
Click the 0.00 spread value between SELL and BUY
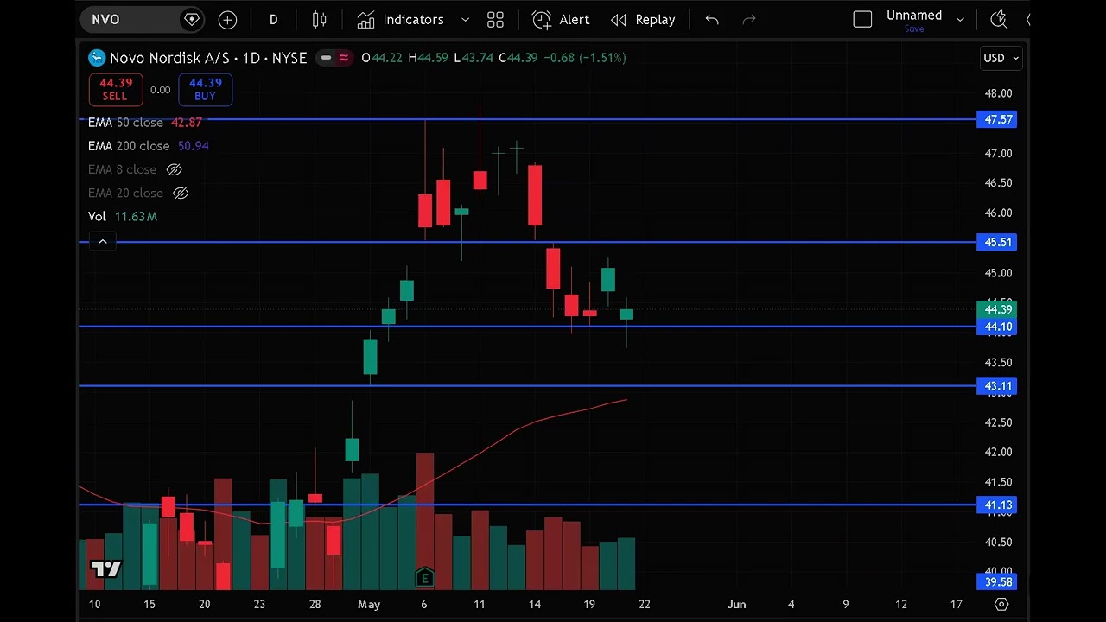(x=160, y=90)
